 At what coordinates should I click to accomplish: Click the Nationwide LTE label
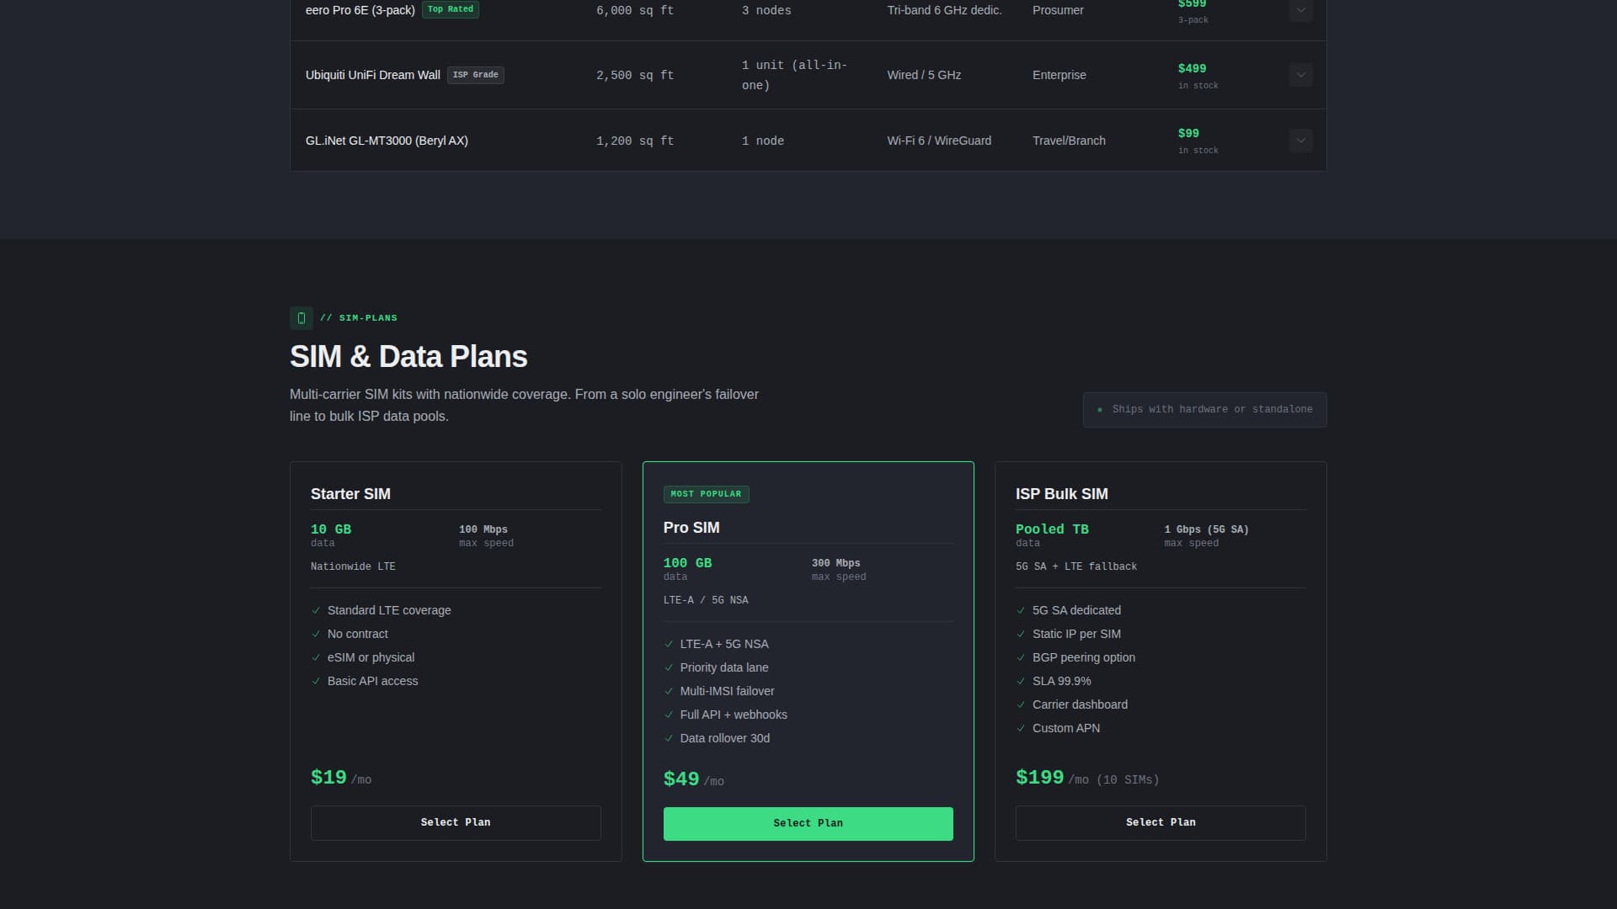(x=353, y=566)
